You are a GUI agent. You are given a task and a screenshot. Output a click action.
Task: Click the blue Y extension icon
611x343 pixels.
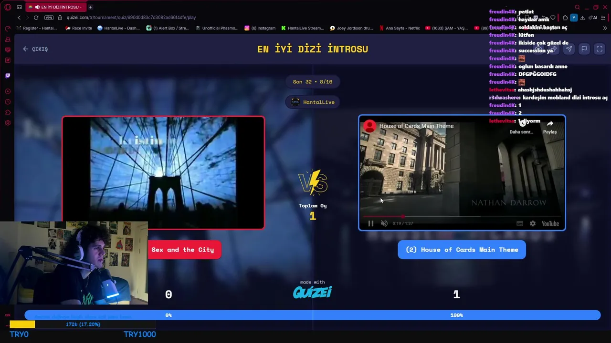(574, 18)
